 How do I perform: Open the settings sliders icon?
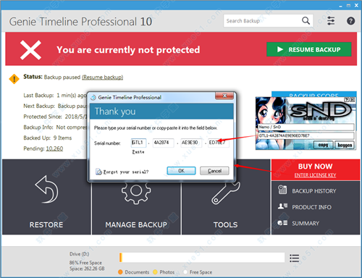click(331, 21)
